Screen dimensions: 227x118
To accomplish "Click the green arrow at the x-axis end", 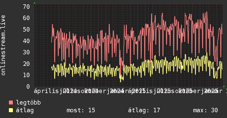I will 224,86.
